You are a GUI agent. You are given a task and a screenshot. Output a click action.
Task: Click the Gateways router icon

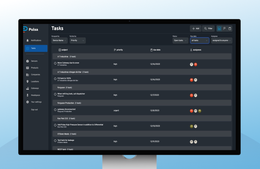click(27, 88)
